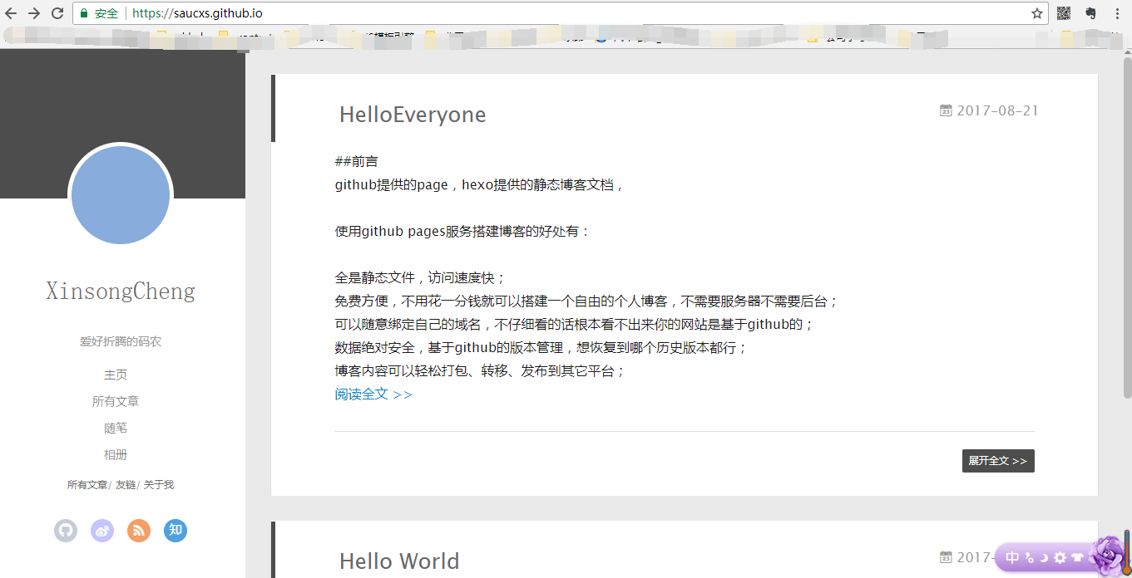Screen dimensions: 1132x578
Task: Switch to the small 所有文章 tab below menu
Action: pos(87,485)
